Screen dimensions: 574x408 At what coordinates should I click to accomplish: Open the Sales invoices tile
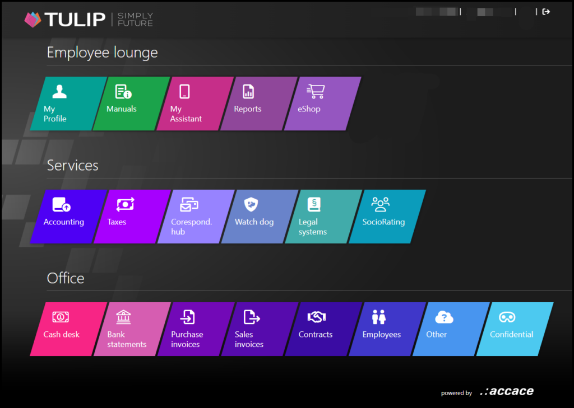click(259, 329)
